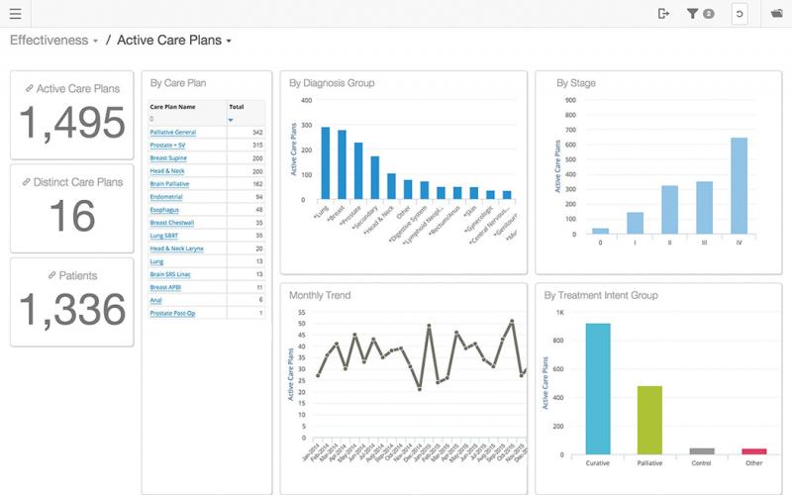
Task: Toggle descending sort arrow under Total column
Action: (232, 119)
